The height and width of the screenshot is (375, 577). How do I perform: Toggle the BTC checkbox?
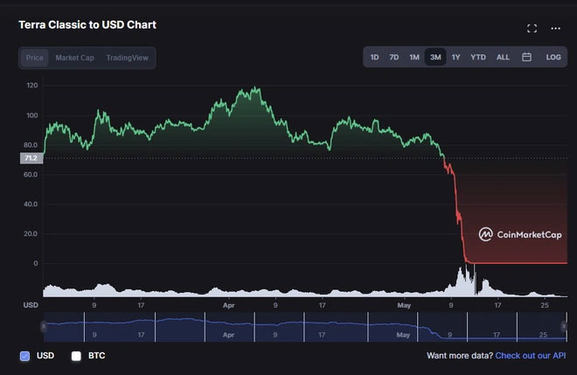tap(76, 356)
